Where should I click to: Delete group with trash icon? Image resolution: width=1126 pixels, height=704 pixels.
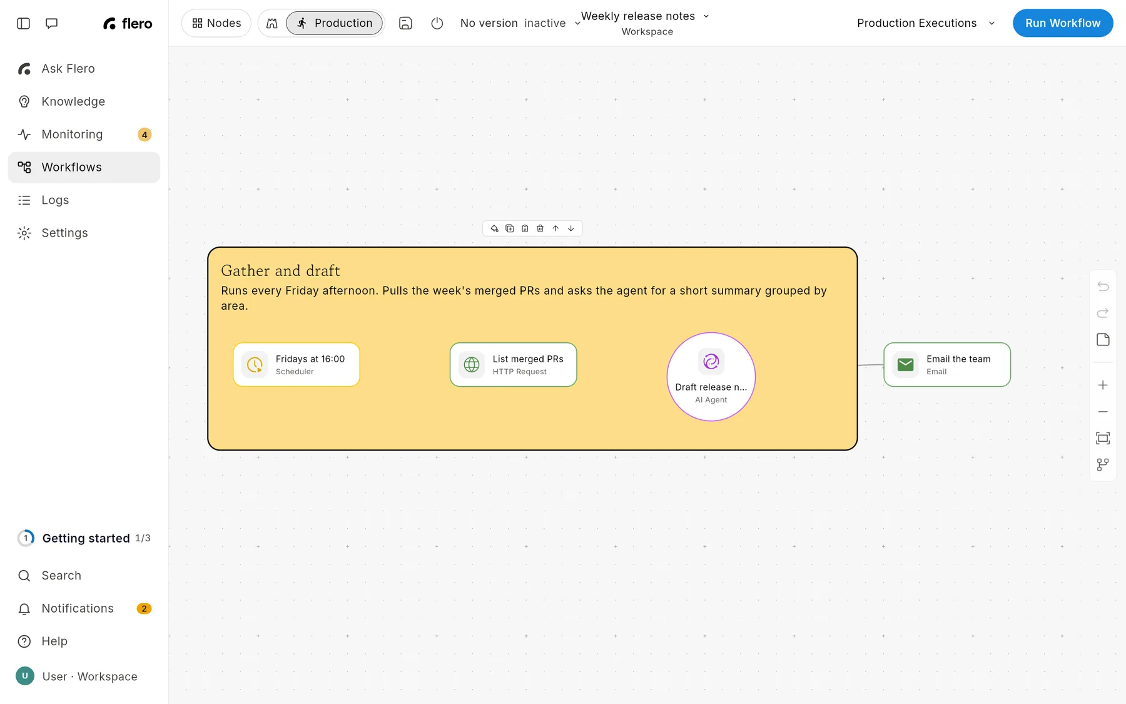coord(540,228)
